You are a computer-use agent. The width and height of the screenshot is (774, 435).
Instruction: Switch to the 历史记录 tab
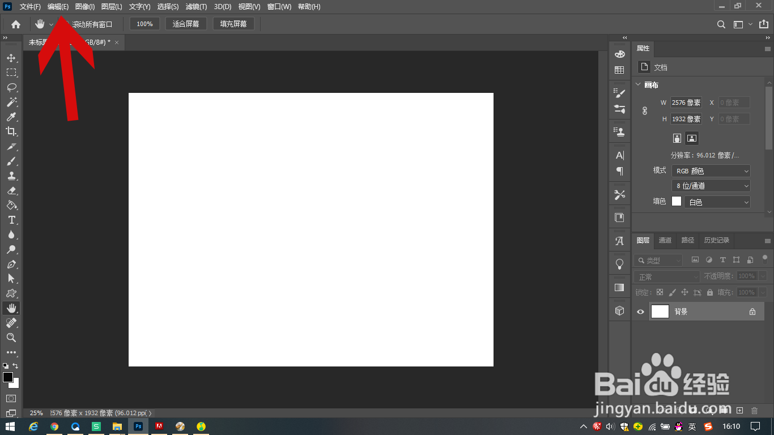[717, 240]
